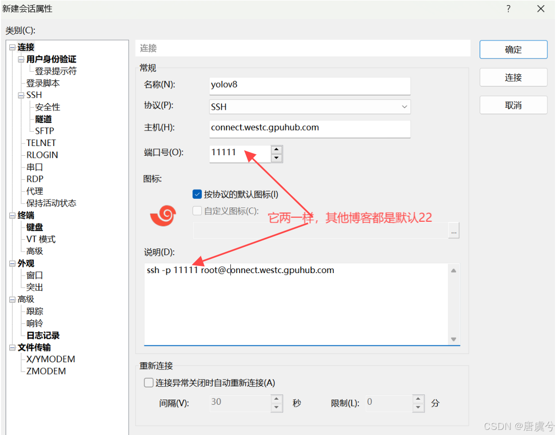The height and width of the screenshot is (435, 557).
Task: Close the 新建会话属性 dialog
Action: point(541,9)
